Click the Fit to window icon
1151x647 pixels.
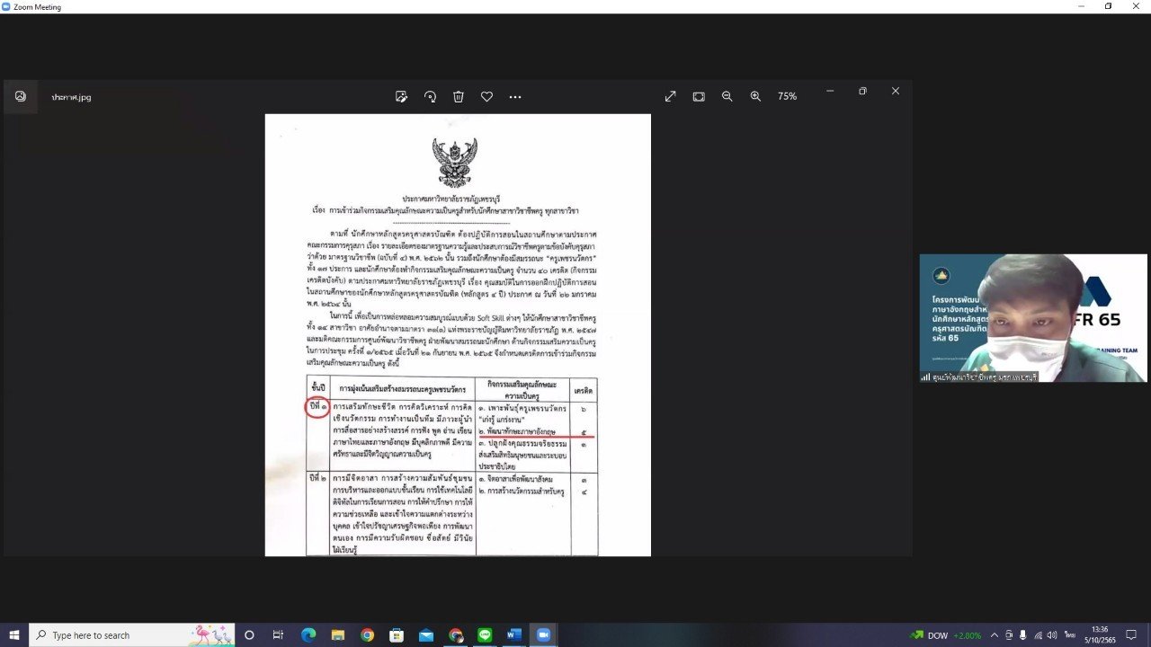pos(699,96)
